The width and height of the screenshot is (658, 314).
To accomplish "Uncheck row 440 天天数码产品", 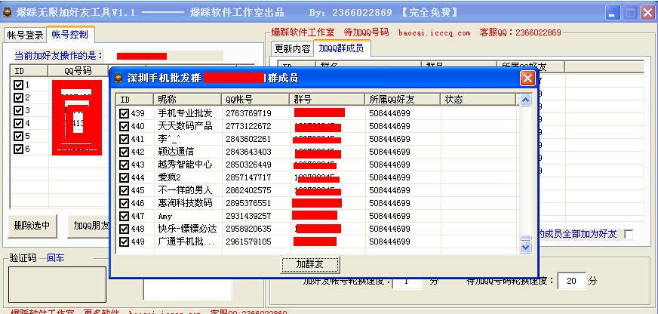I will (x=125, y=126).
